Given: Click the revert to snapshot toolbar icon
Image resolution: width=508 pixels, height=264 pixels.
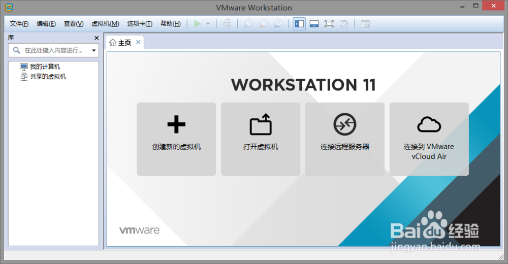Looking at the screenshot, I should (x=263, y=24).
